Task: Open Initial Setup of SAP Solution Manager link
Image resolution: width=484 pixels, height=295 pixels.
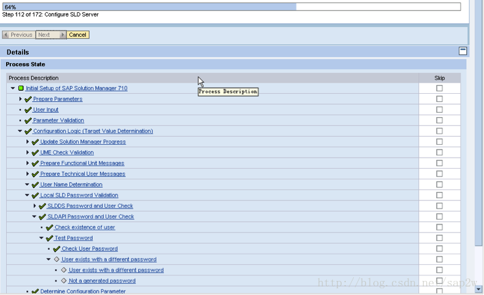Action: click(x=77, y=88)
